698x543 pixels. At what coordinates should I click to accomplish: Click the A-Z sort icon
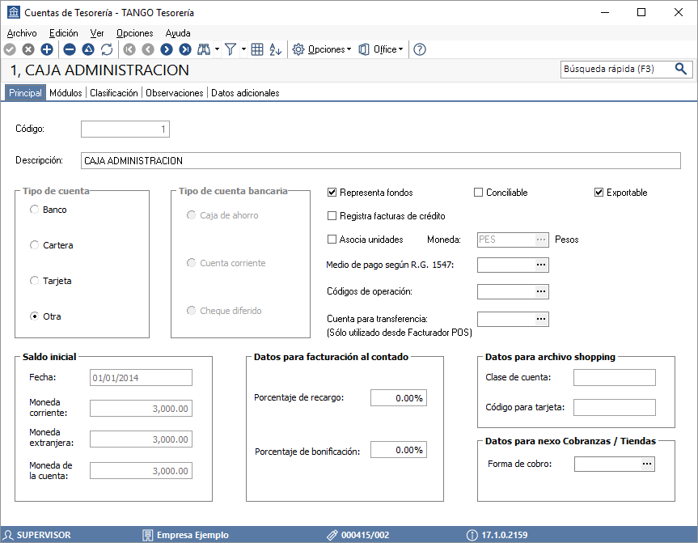tap(276, 49)
